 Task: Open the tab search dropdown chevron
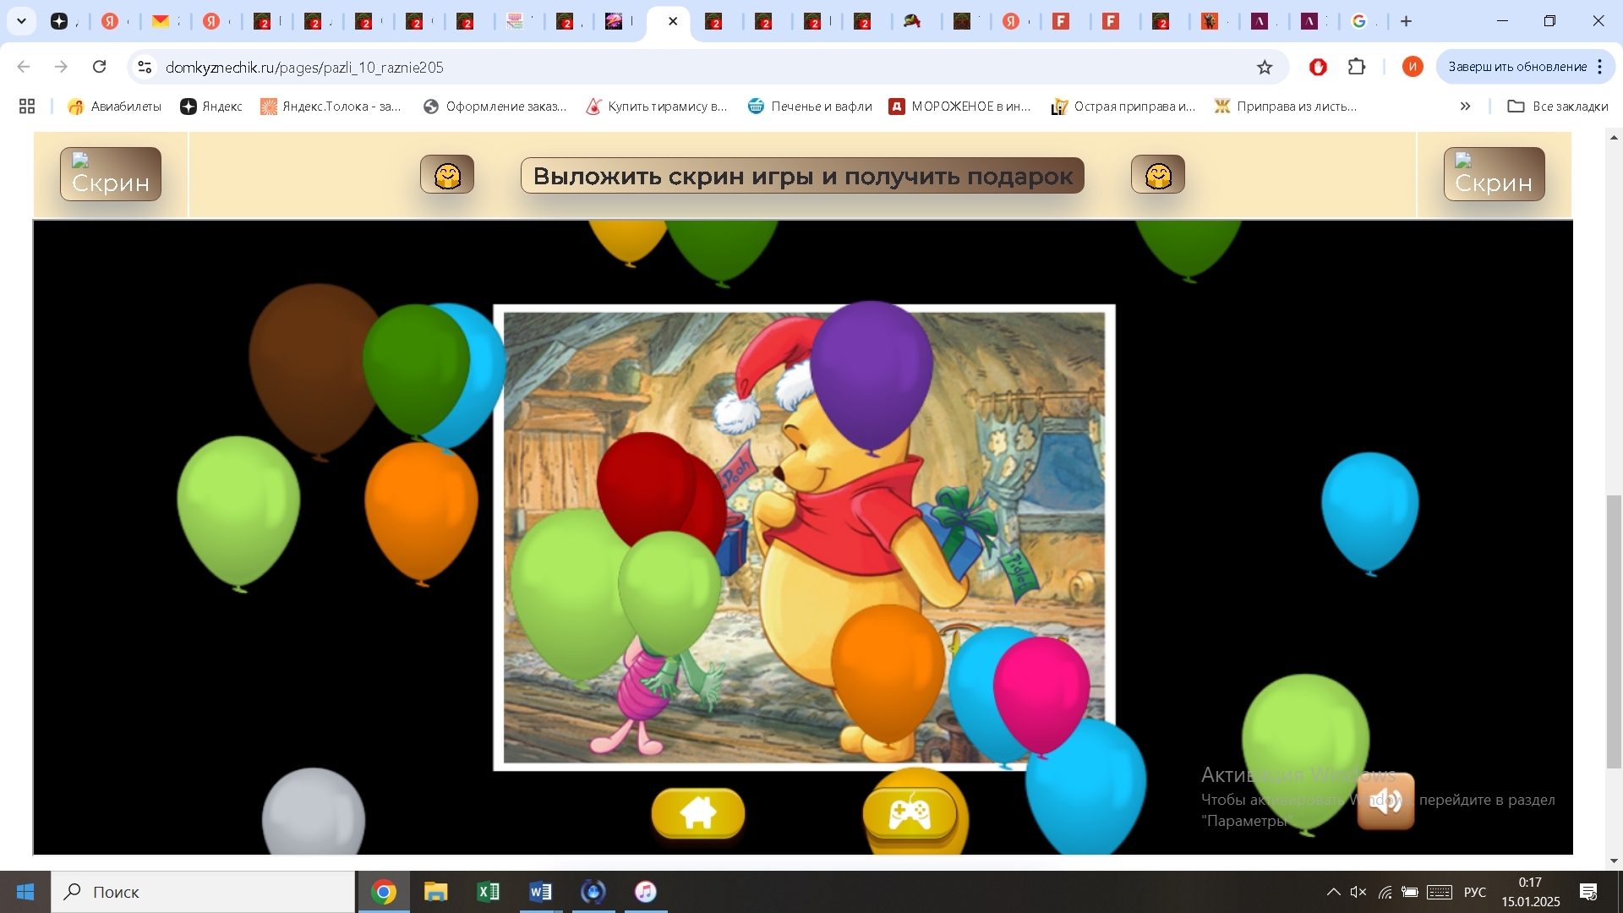pyautogui.click(x=22, y=21)
